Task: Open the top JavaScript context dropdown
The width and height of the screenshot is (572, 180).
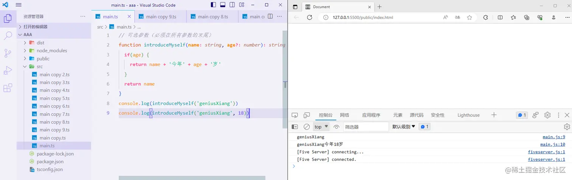Action: pyautogui.click(x=322, y=127)
